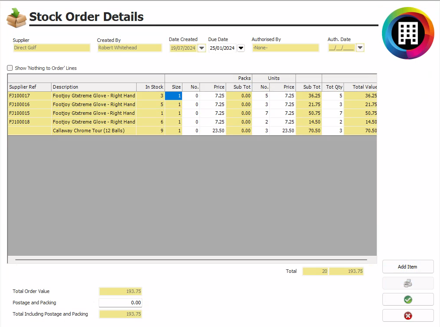Click the Authorised By field
This screenshot has width=440, height=327.
click(x=285, y=48)
